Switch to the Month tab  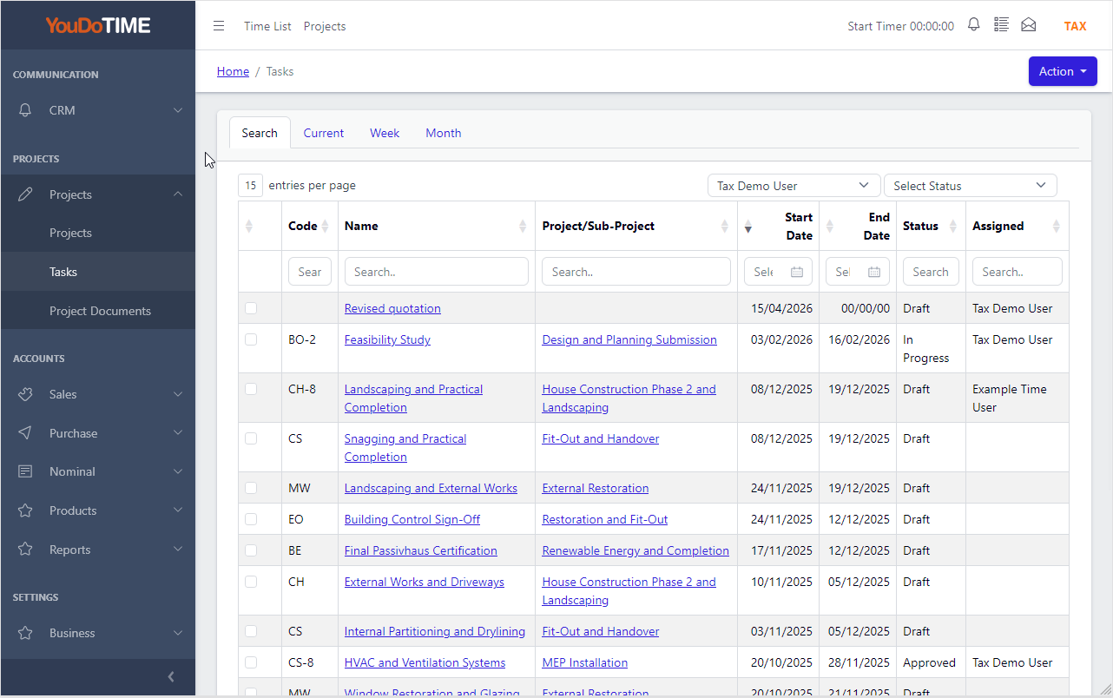[x=444, y=133]
